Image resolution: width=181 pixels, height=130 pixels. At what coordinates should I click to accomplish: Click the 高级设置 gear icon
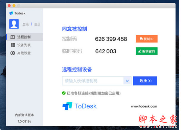(x=13, y=53)
